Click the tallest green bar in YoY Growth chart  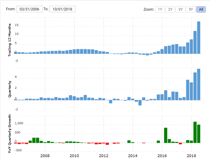(195, 132)
